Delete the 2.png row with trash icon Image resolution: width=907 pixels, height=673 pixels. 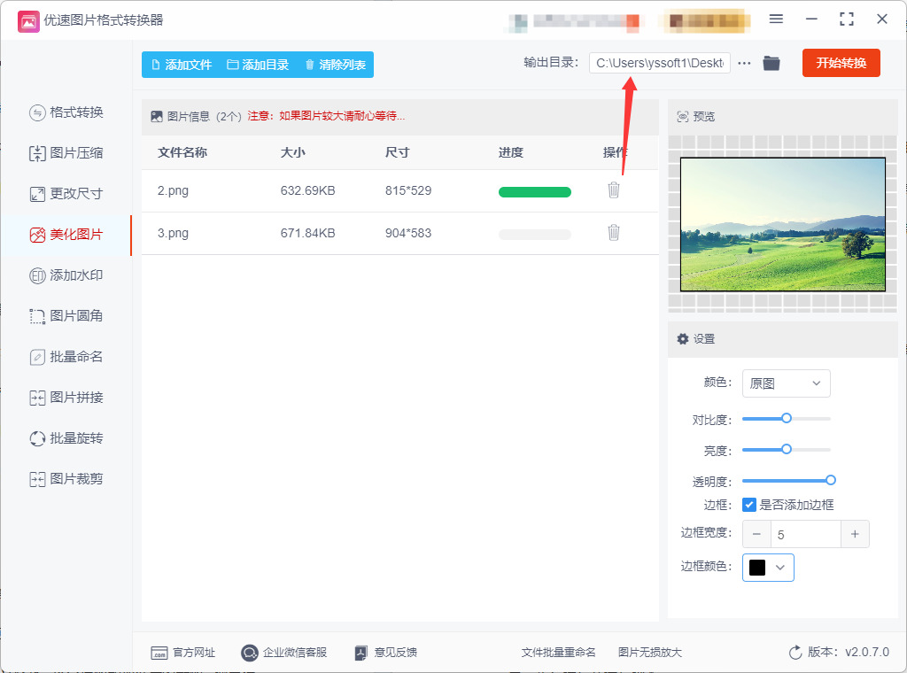[614, 190]
